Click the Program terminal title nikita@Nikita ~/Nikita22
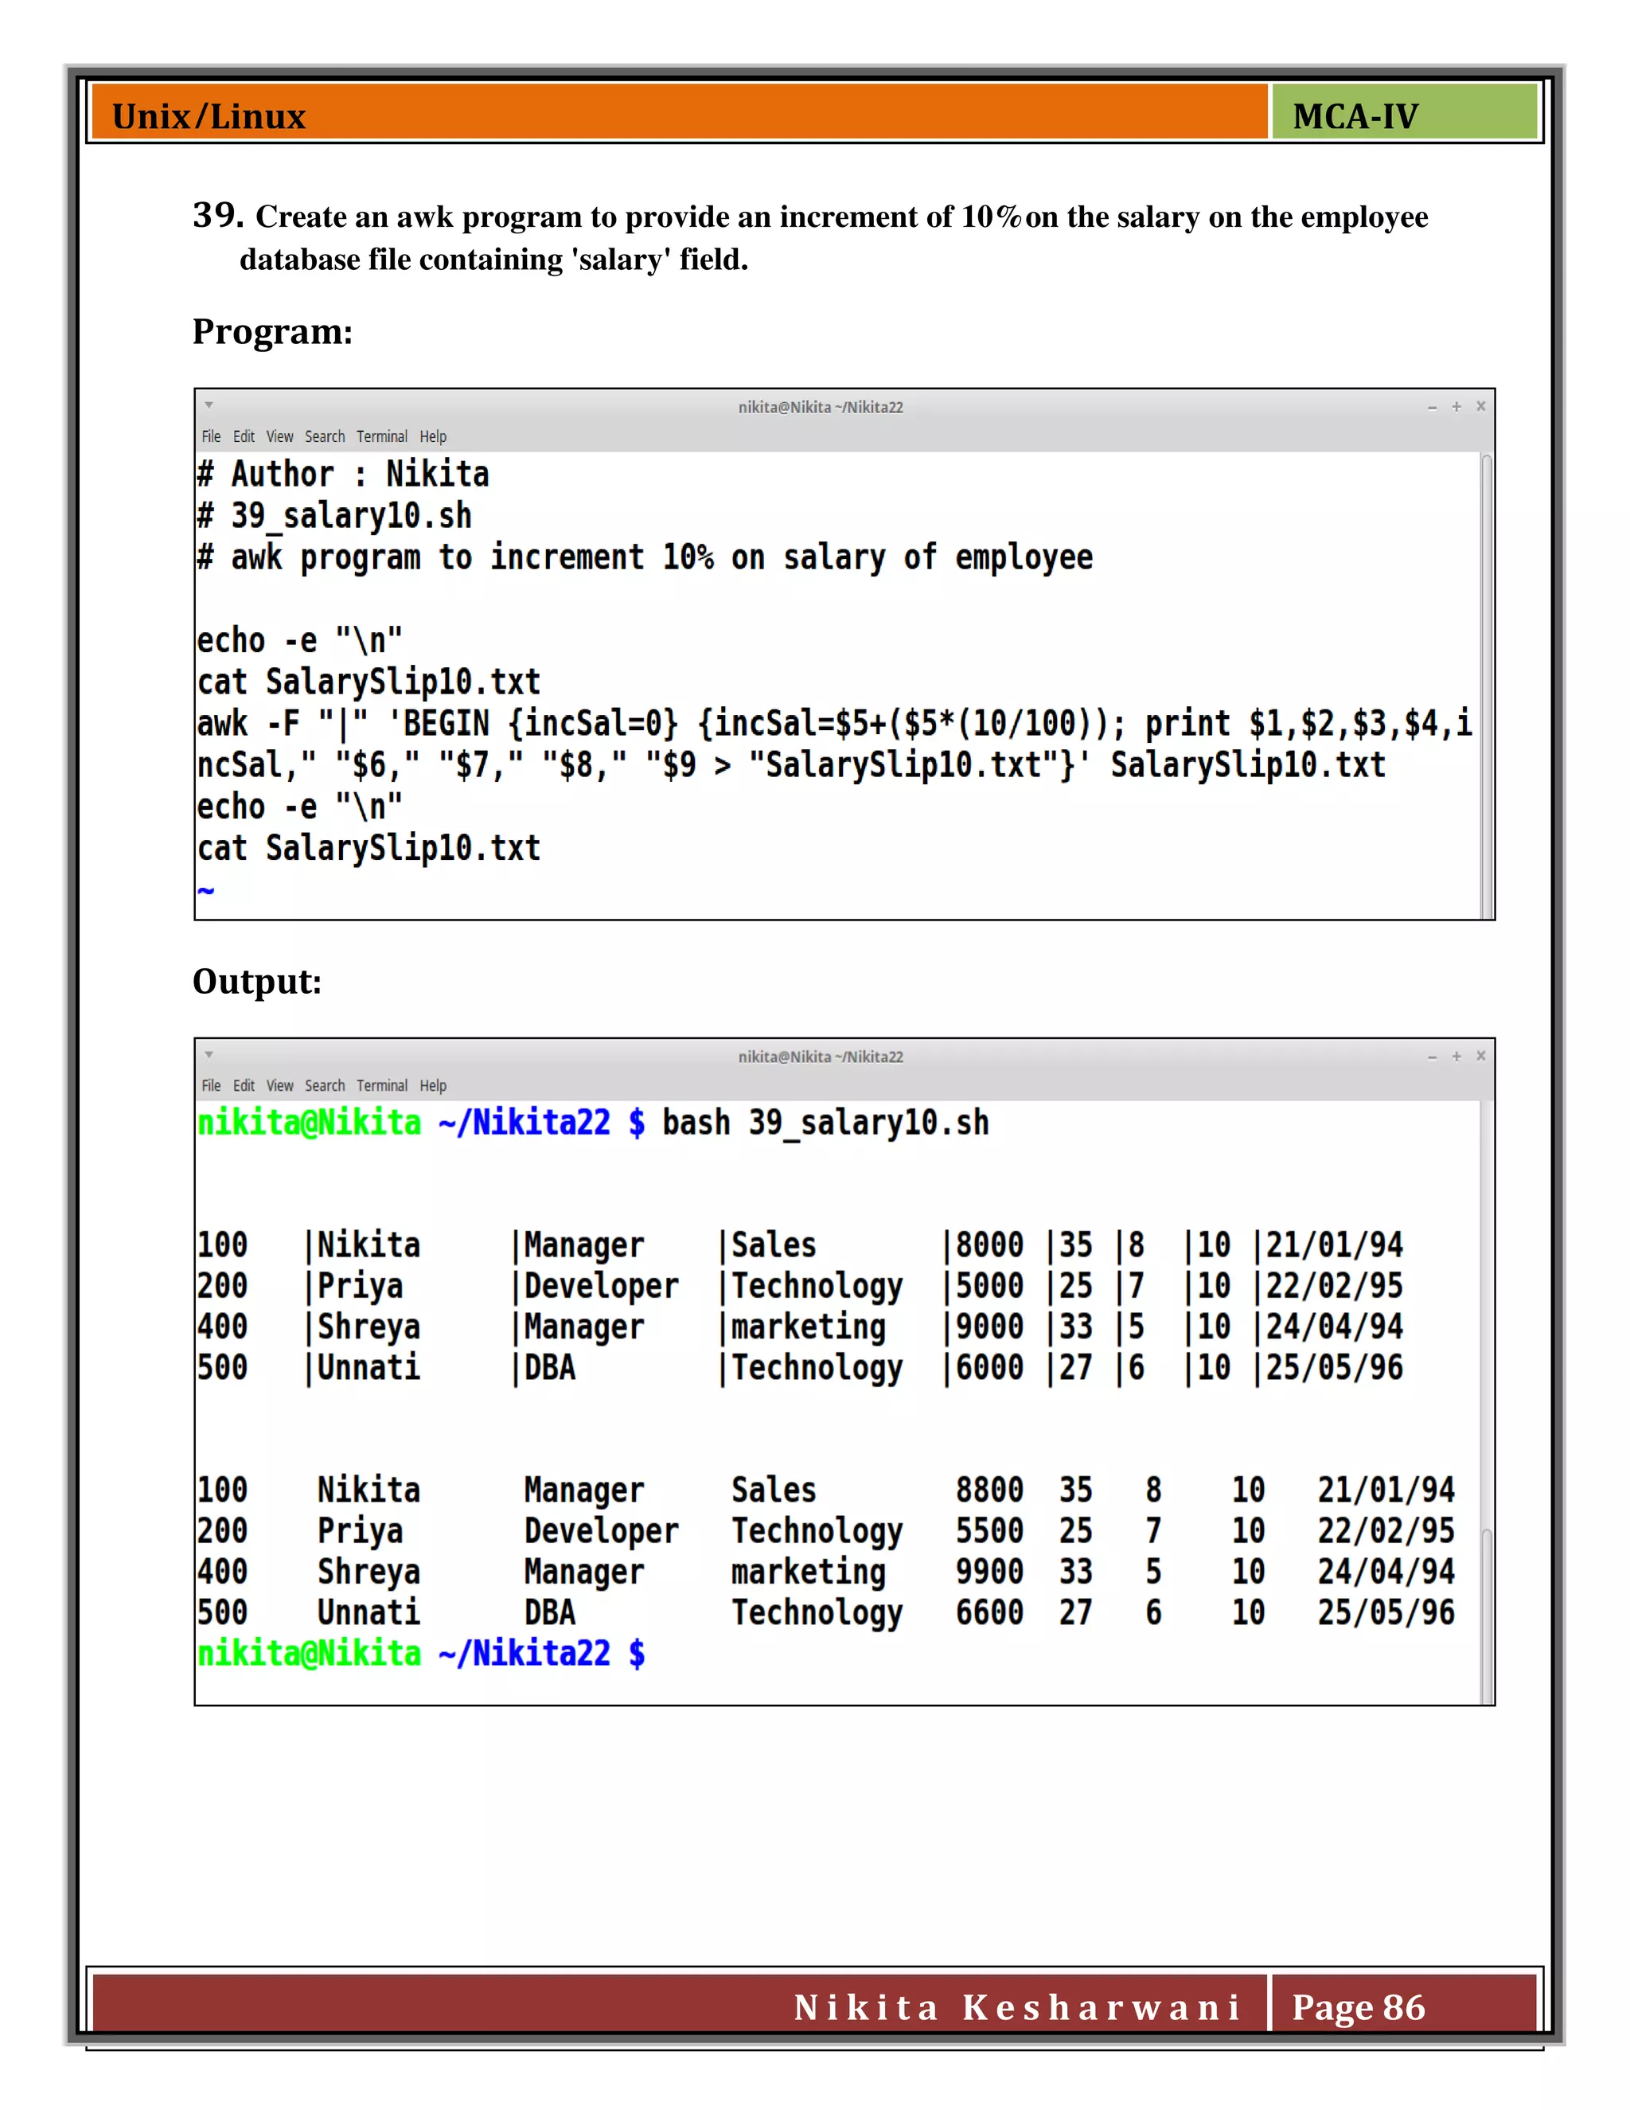This screenshot has width=1630, height=2110. tap(821, 408)
